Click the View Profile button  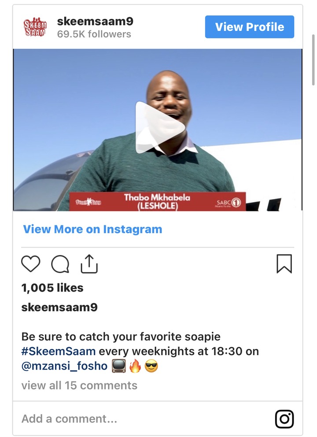[250, 27]
